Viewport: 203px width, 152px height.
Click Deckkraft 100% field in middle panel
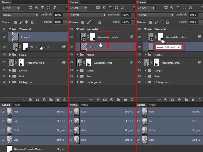(x=126, y=15)
